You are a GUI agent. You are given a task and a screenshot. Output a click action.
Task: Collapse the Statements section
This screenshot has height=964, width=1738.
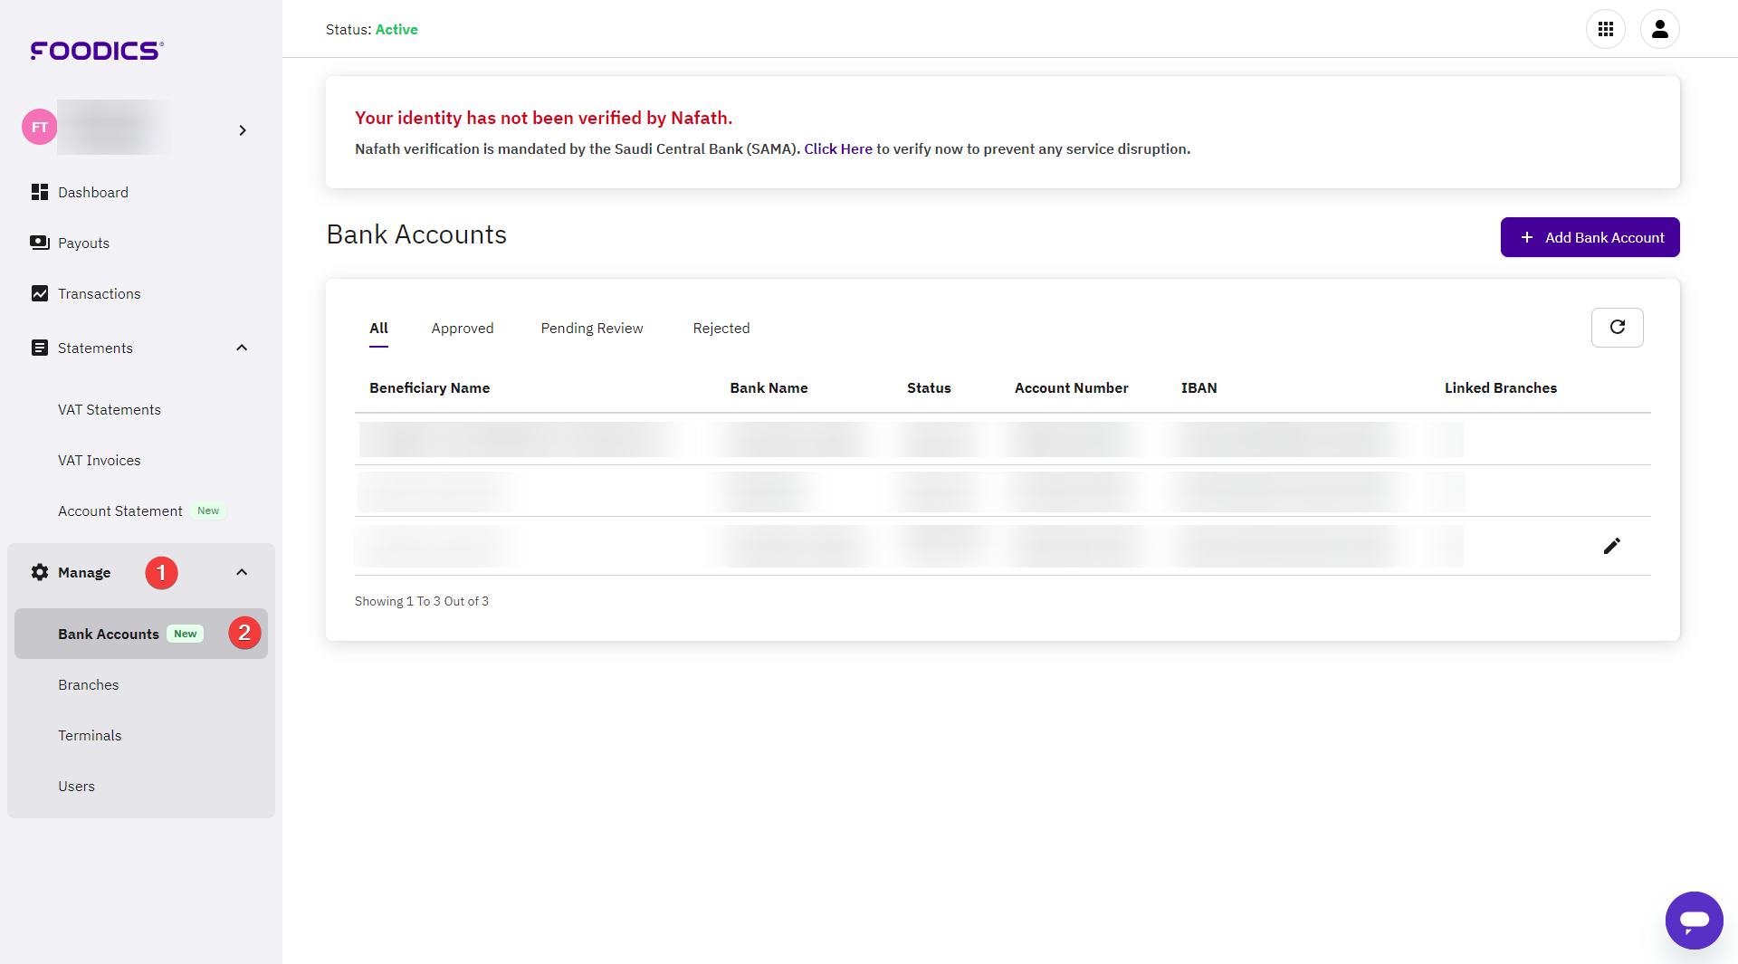[x=241, y=347]
